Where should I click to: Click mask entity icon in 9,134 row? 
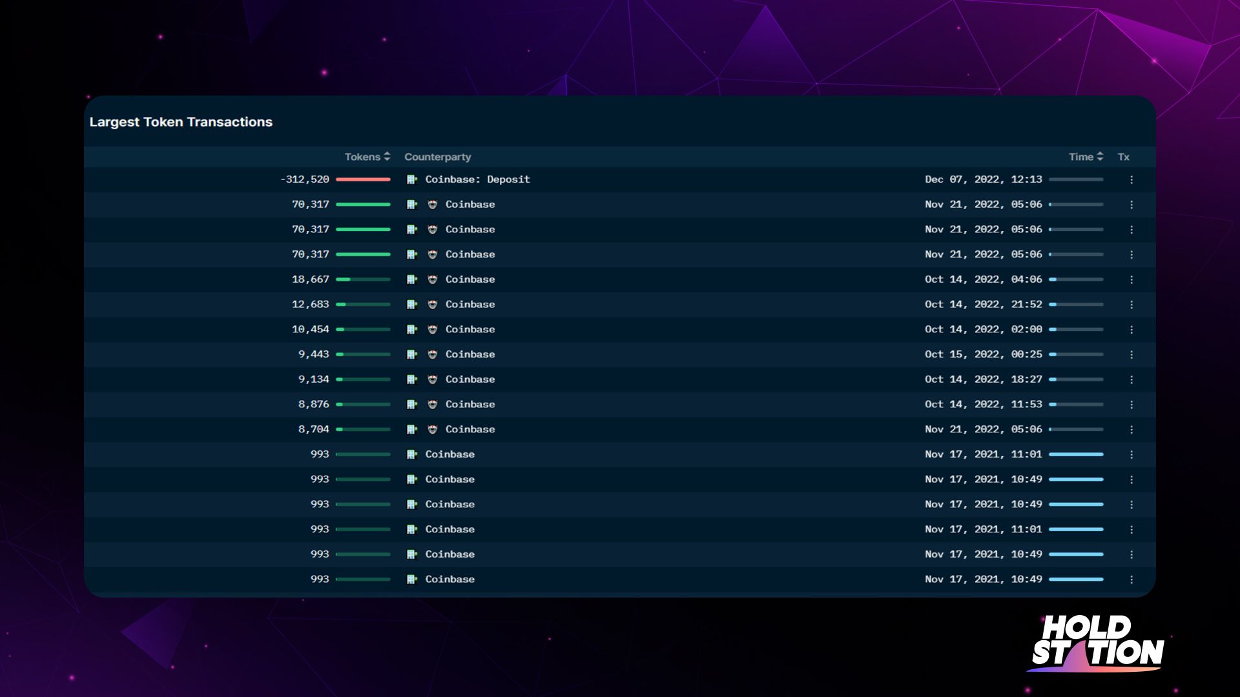433,379
